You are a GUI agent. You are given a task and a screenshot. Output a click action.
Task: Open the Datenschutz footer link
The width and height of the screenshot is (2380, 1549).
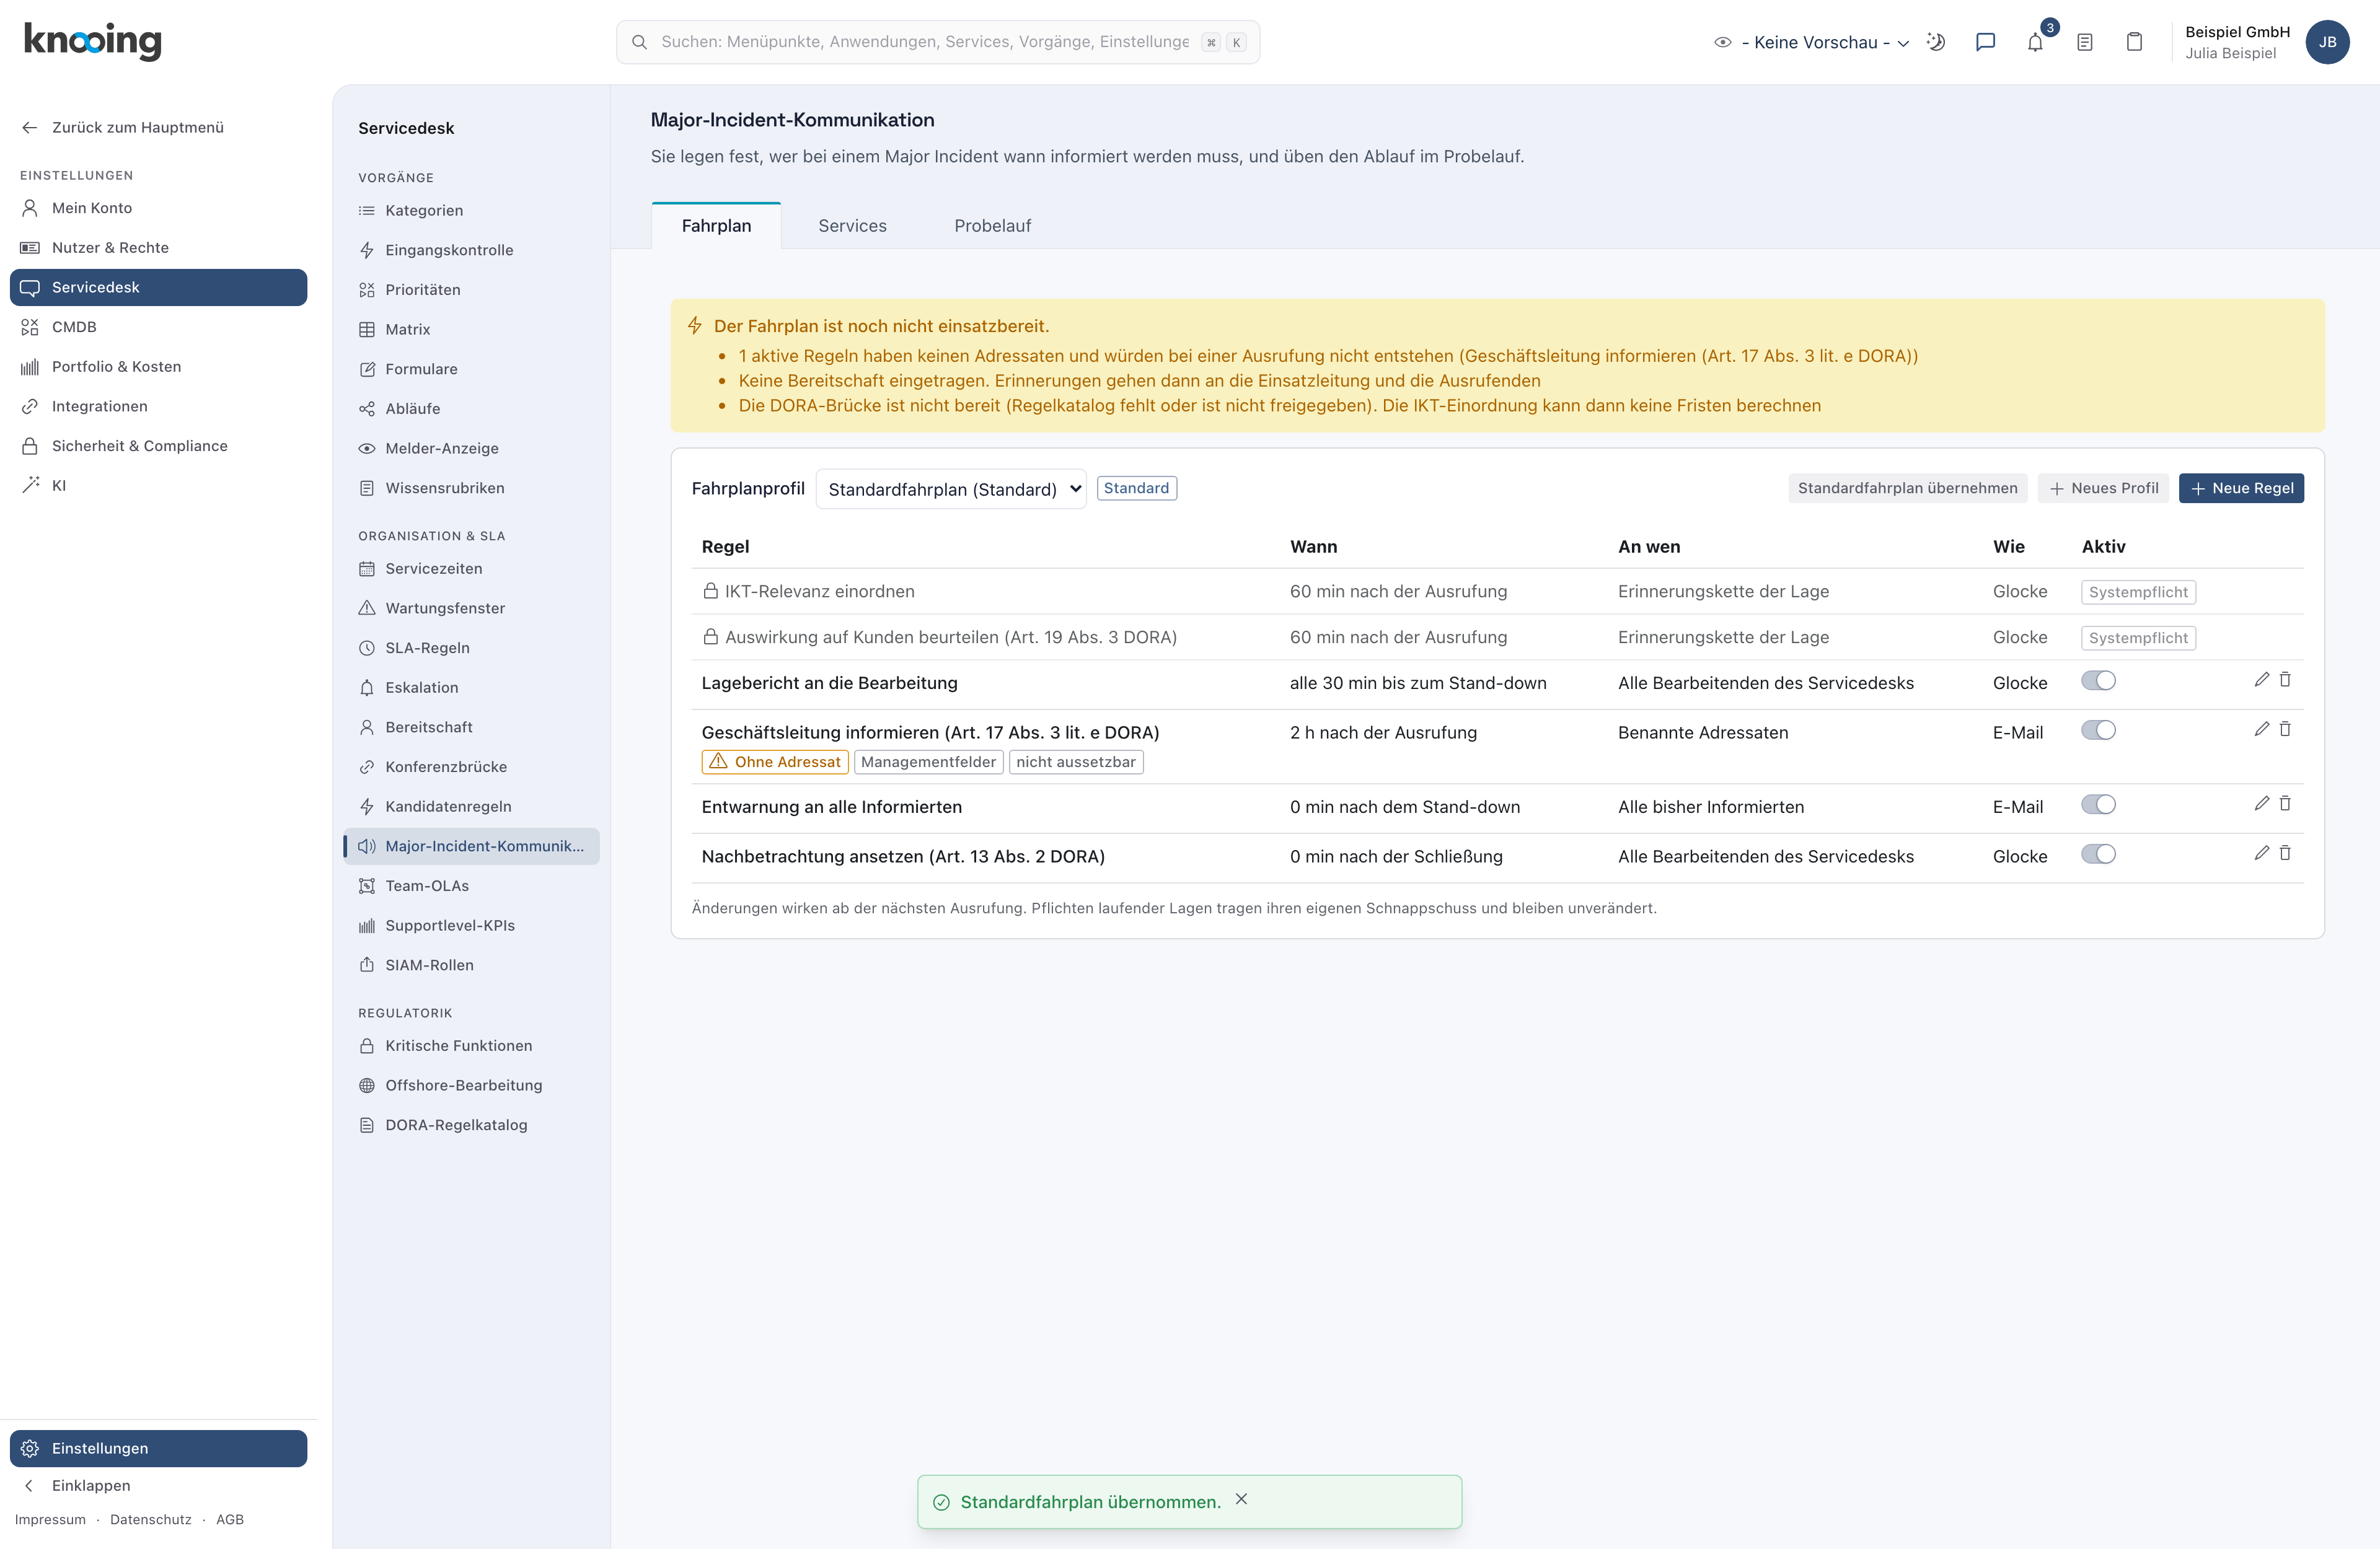(x=151, y=1519)
